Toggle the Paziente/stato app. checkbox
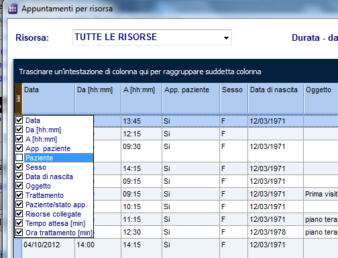 [x=19, y=205]
